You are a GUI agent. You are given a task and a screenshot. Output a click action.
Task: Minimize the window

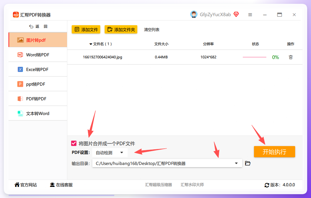point(265,15)
